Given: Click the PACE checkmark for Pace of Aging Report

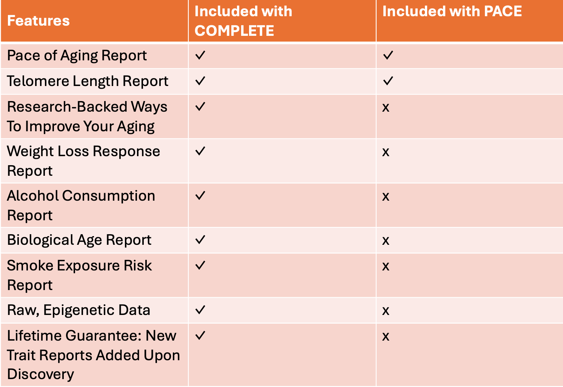Looking at the screenshot, I should [388, 55].
